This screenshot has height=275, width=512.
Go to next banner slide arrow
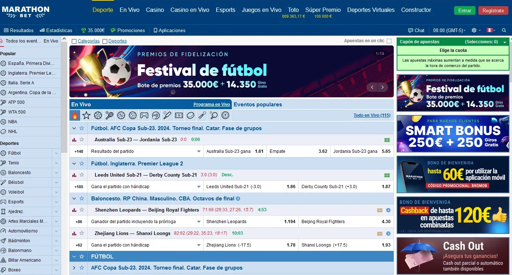click(x=383, y=87)
